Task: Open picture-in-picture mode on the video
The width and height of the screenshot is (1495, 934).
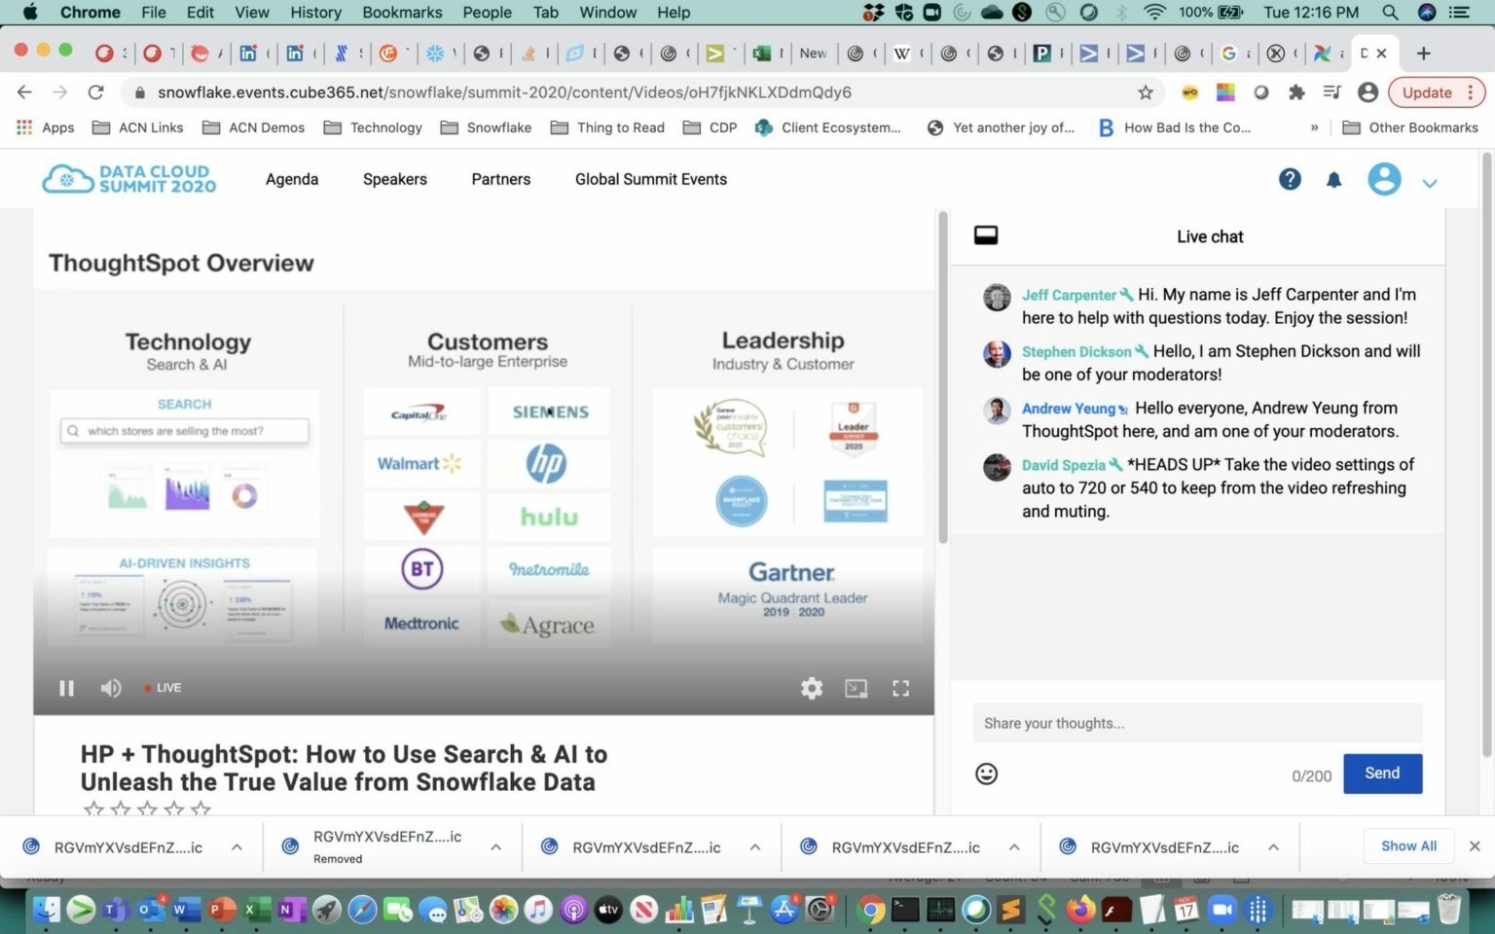Action: click(x=856, y=688)
